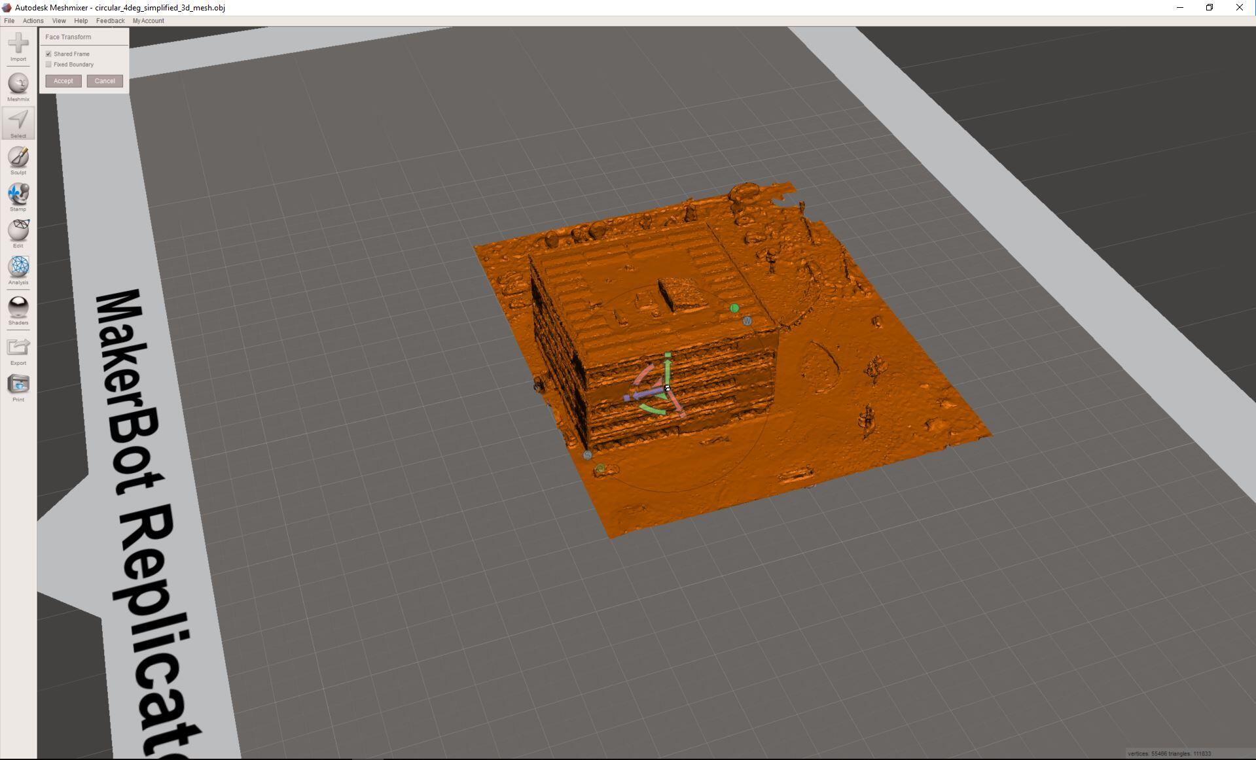The width and height of the screenshot is (1256, 760).
Task: Open the Stamp tool
Action: 18,194
